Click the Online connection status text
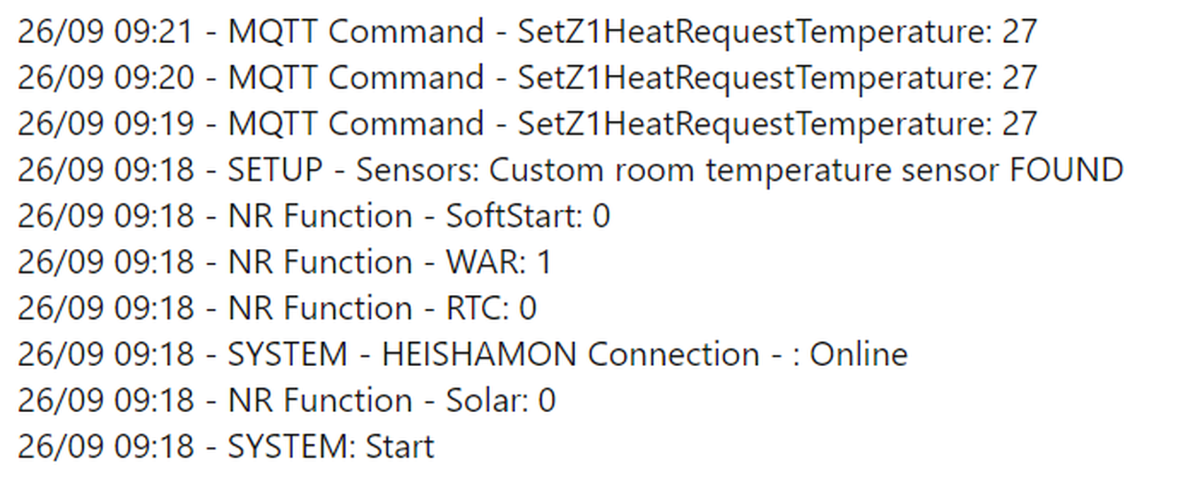1197x480 pixels. pyautogui.click(x=859, y=355)
